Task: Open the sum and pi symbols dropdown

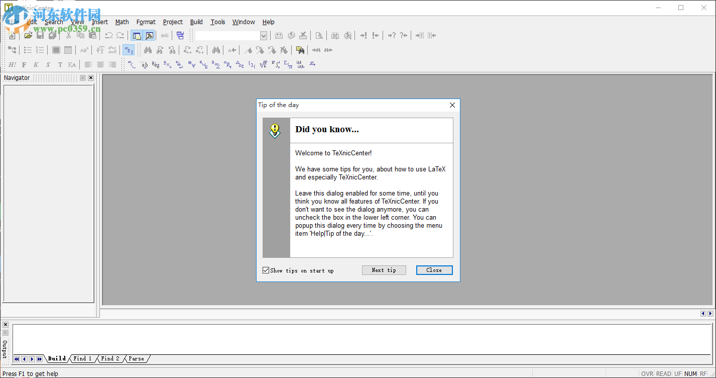Action: 288,64
